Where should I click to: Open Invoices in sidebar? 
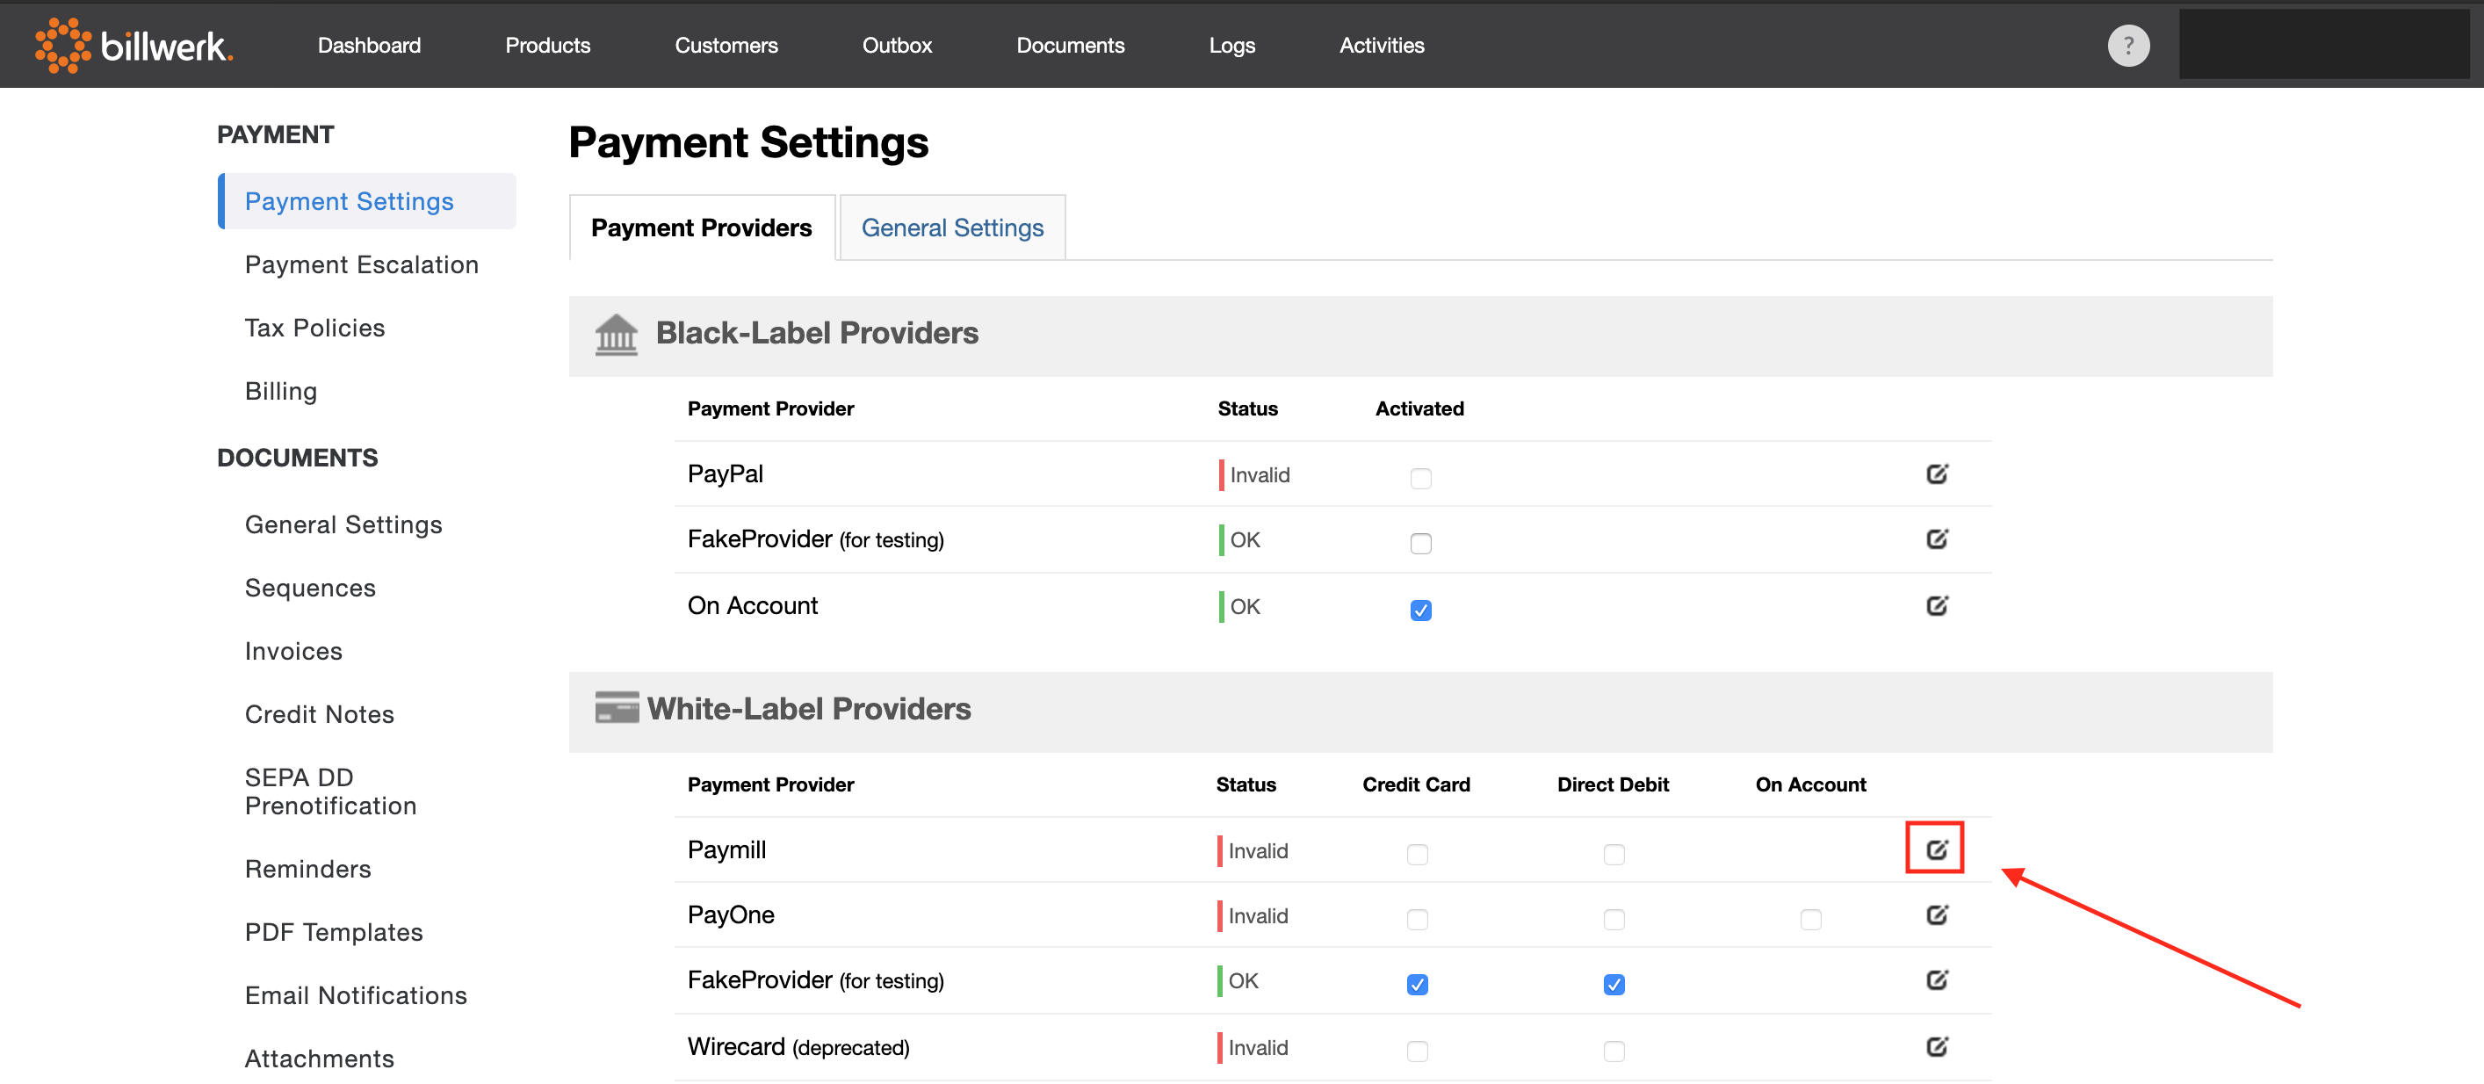[293, 651]
